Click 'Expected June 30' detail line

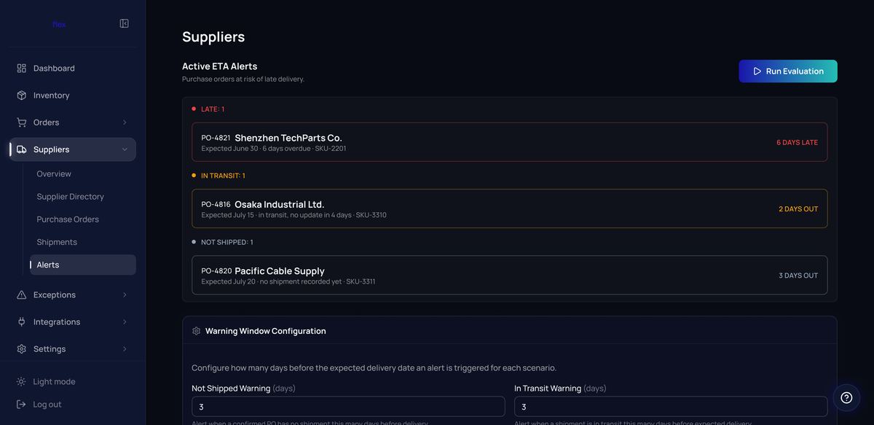274,149
